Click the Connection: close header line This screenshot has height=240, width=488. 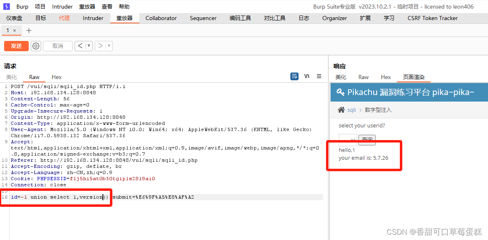click(x=39, y=185)
